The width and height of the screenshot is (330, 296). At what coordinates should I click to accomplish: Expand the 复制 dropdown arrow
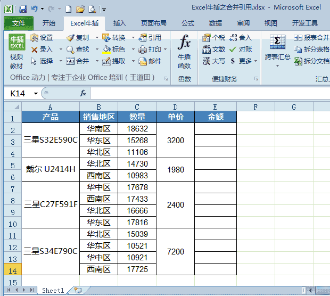pyautogui.click(x=97, y=38)
